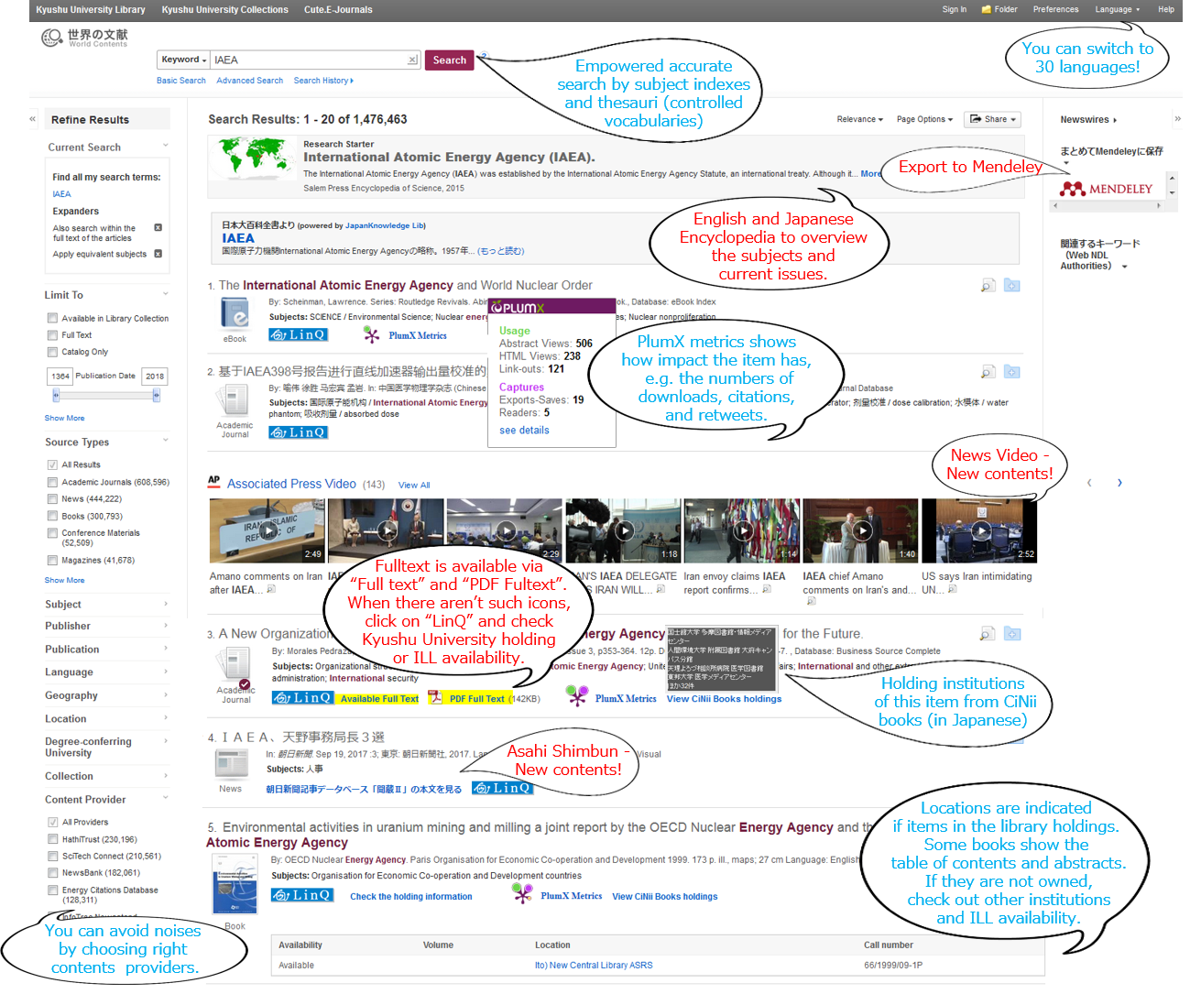
Task: Click 'see details' in PlumX popup
Action: [x=524, y=431]
